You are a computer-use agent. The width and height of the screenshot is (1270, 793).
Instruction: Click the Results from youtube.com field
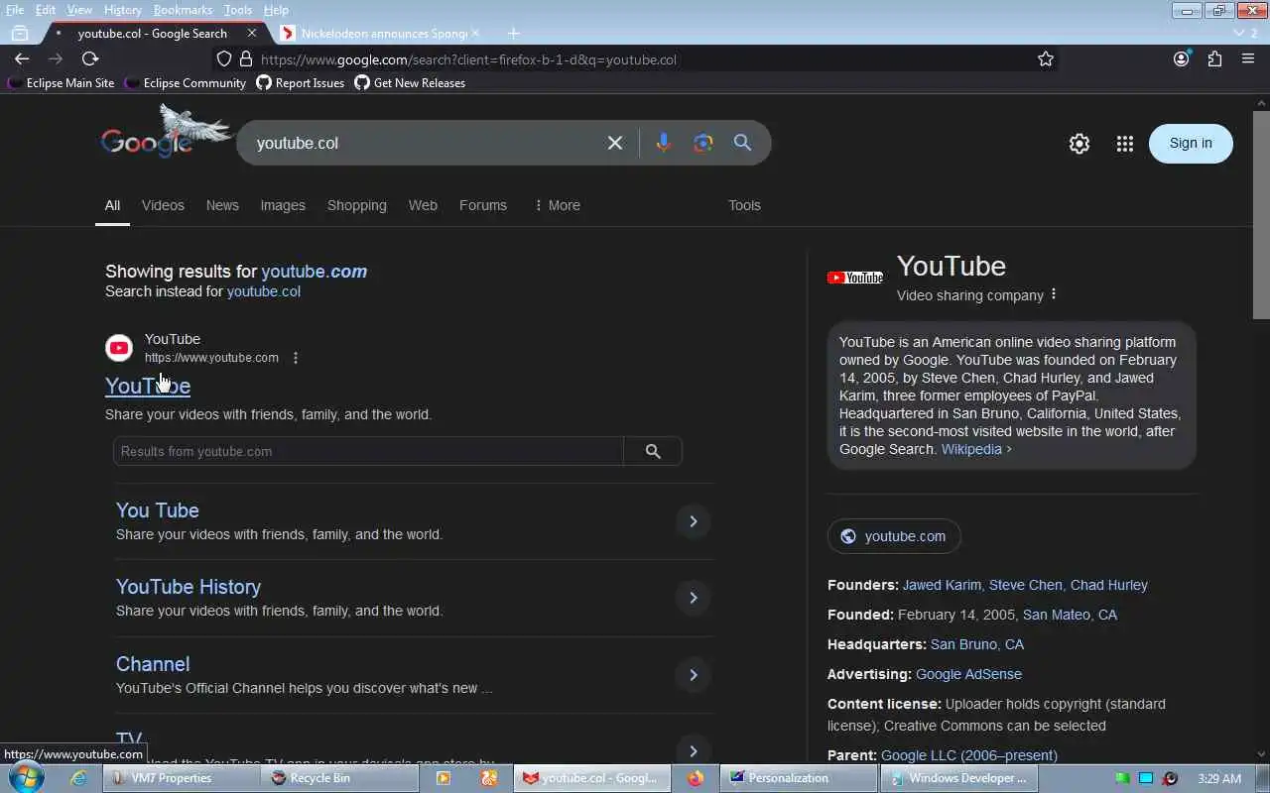(368, 451)
